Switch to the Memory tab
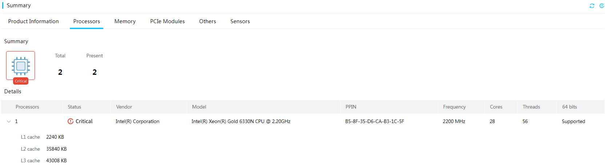The height and width of the screenshot is (167, 605). coord(125,21)
